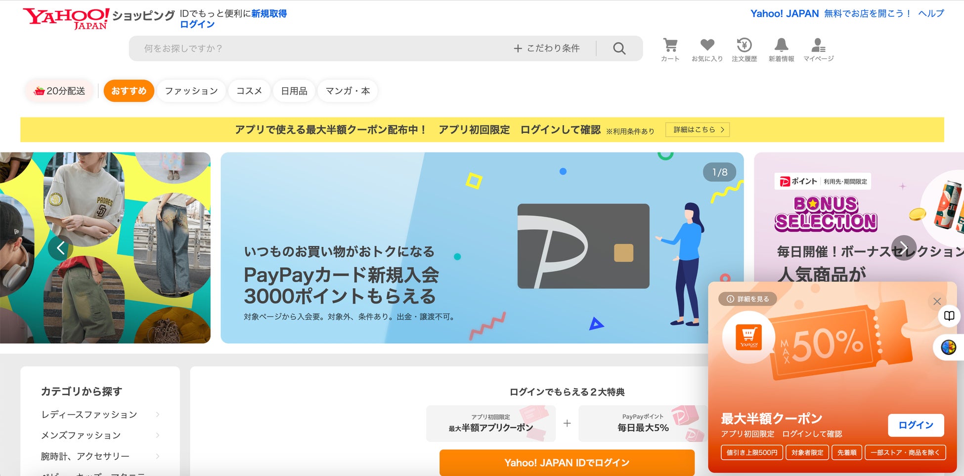Click the colorful globe icon on the right edge

[949, 348]
